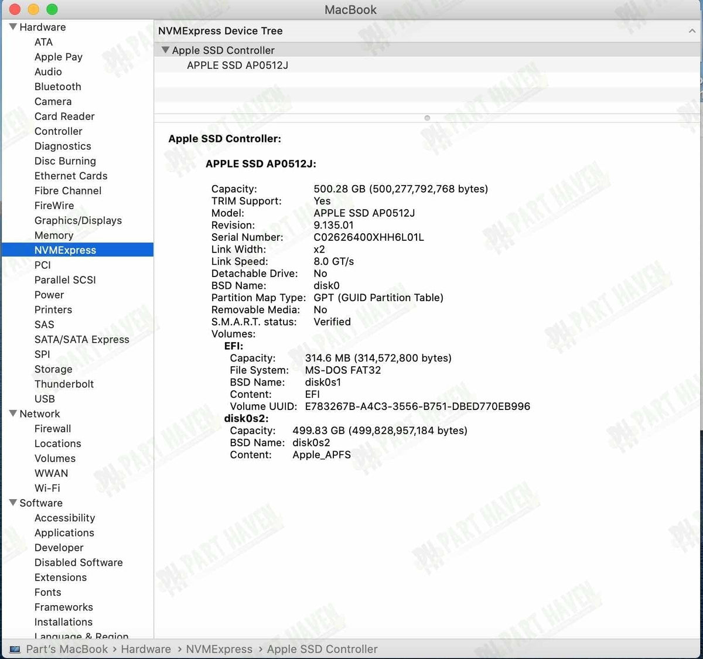Select Applications under Software
The height and width of the screenshot is (659, 703).
click(x=64, y=533)
